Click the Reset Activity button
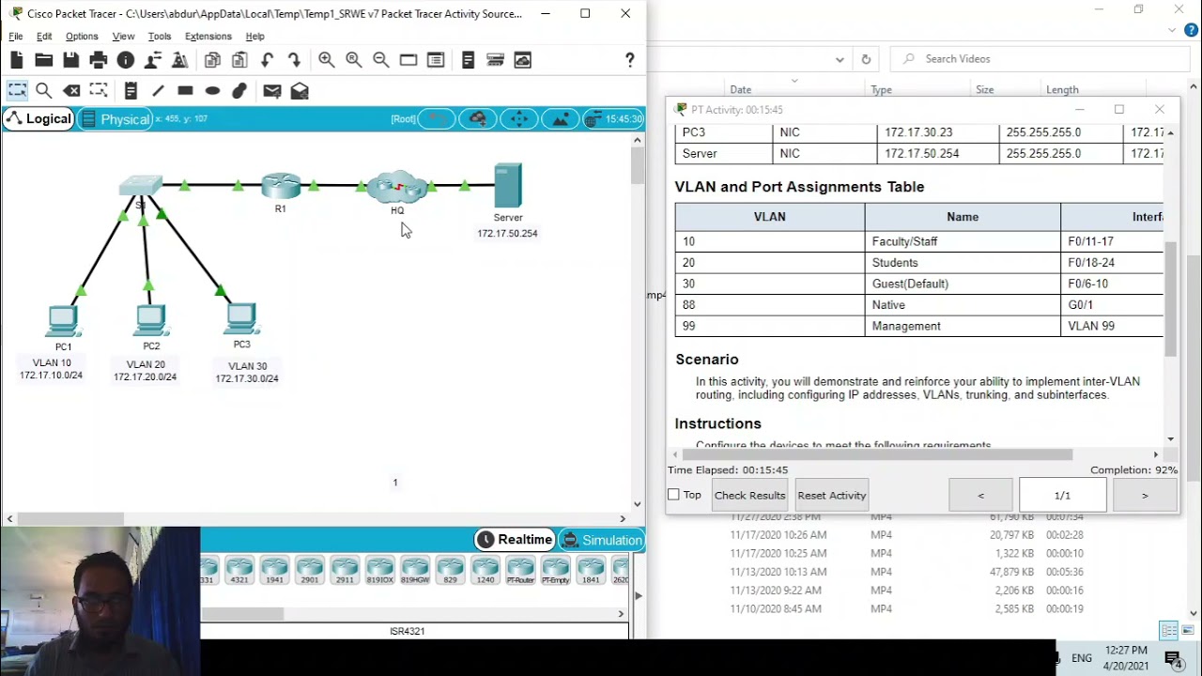 click(x=832, y=495)
